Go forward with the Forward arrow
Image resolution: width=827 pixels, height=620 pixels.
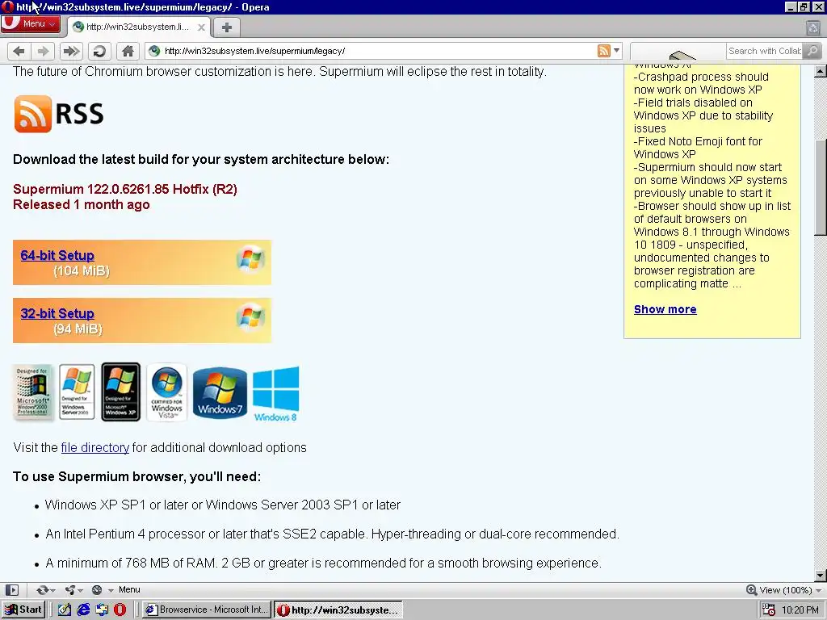(x=44, y=51)
